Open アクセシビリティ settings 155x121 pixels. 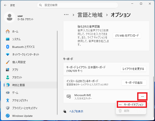point(22,100)
